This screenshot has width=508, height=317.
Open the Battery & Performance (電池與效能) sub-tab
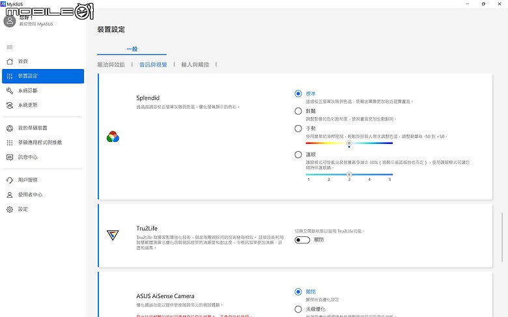pyautogui.click(x=111, y=64)
